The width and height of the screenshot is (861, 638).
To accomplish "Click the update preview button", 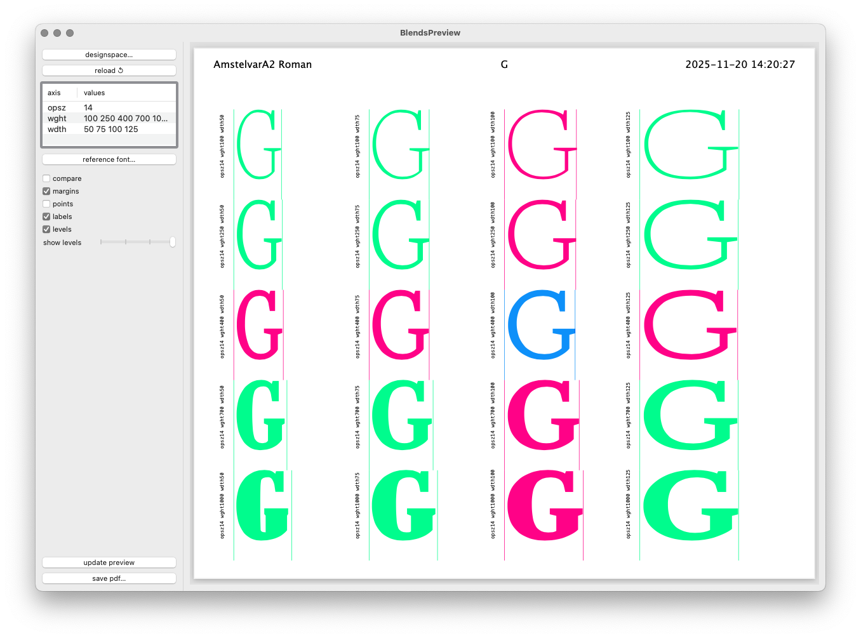I will [109, 562].
